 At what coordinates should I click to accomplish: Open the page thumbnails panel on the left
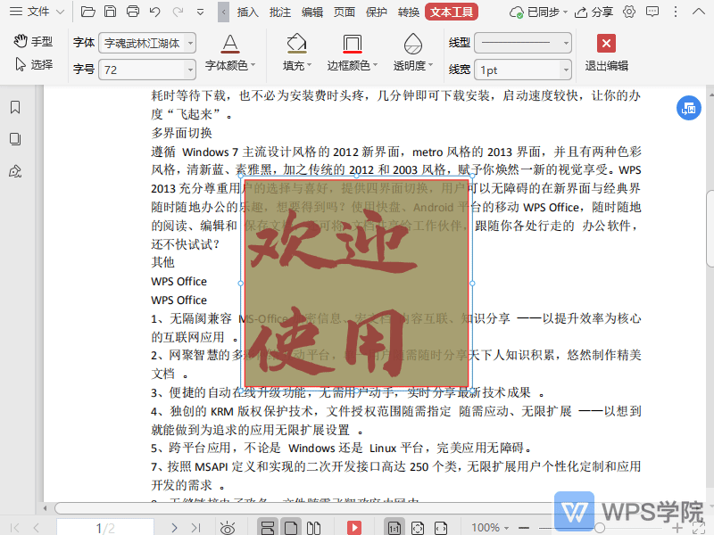point(13,138)
